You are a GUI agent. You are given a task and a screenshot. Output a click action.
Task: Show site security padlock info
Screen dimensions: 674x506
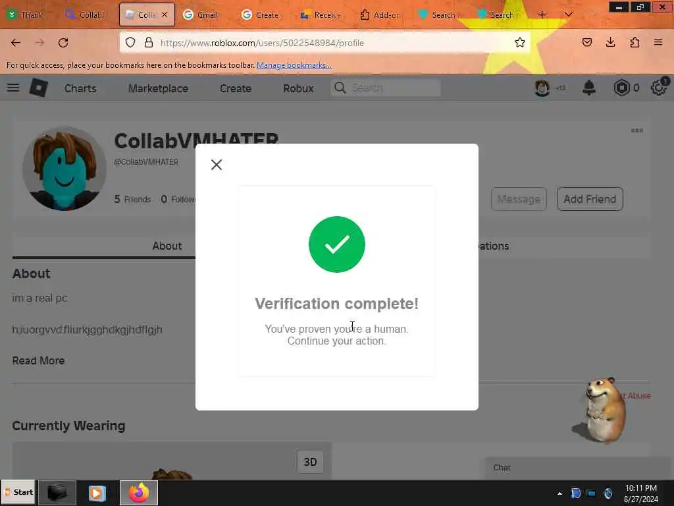click(x=149, y=42)
